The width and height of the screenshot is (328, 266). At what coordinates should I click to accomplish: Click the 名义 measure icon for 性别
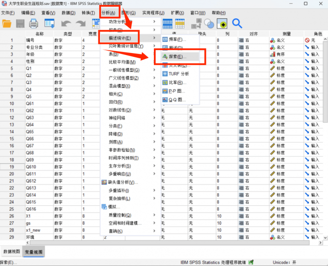tap(273, 61)
